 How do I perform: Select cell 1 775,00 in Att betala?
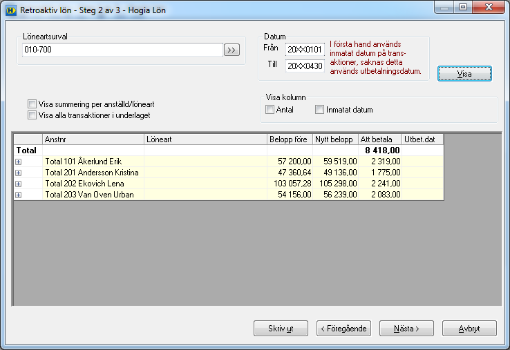[x=380, y=173]
